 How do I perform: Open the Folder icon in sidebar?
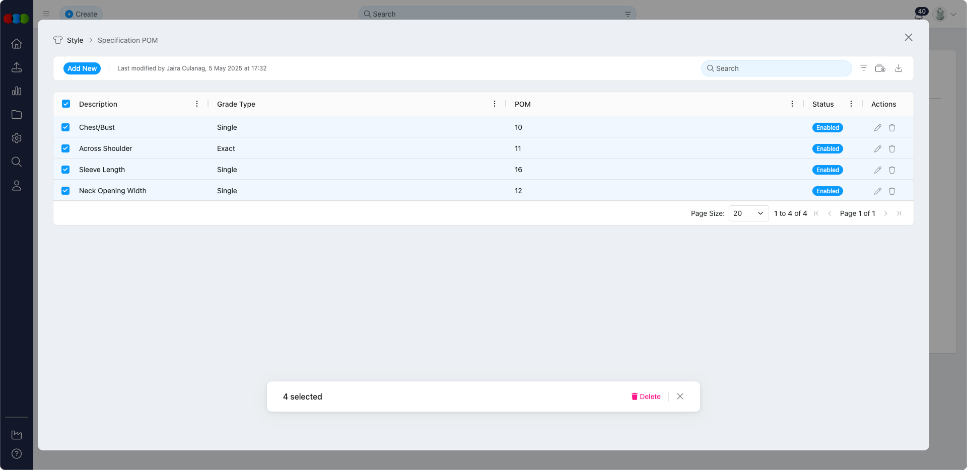(17, 115)
